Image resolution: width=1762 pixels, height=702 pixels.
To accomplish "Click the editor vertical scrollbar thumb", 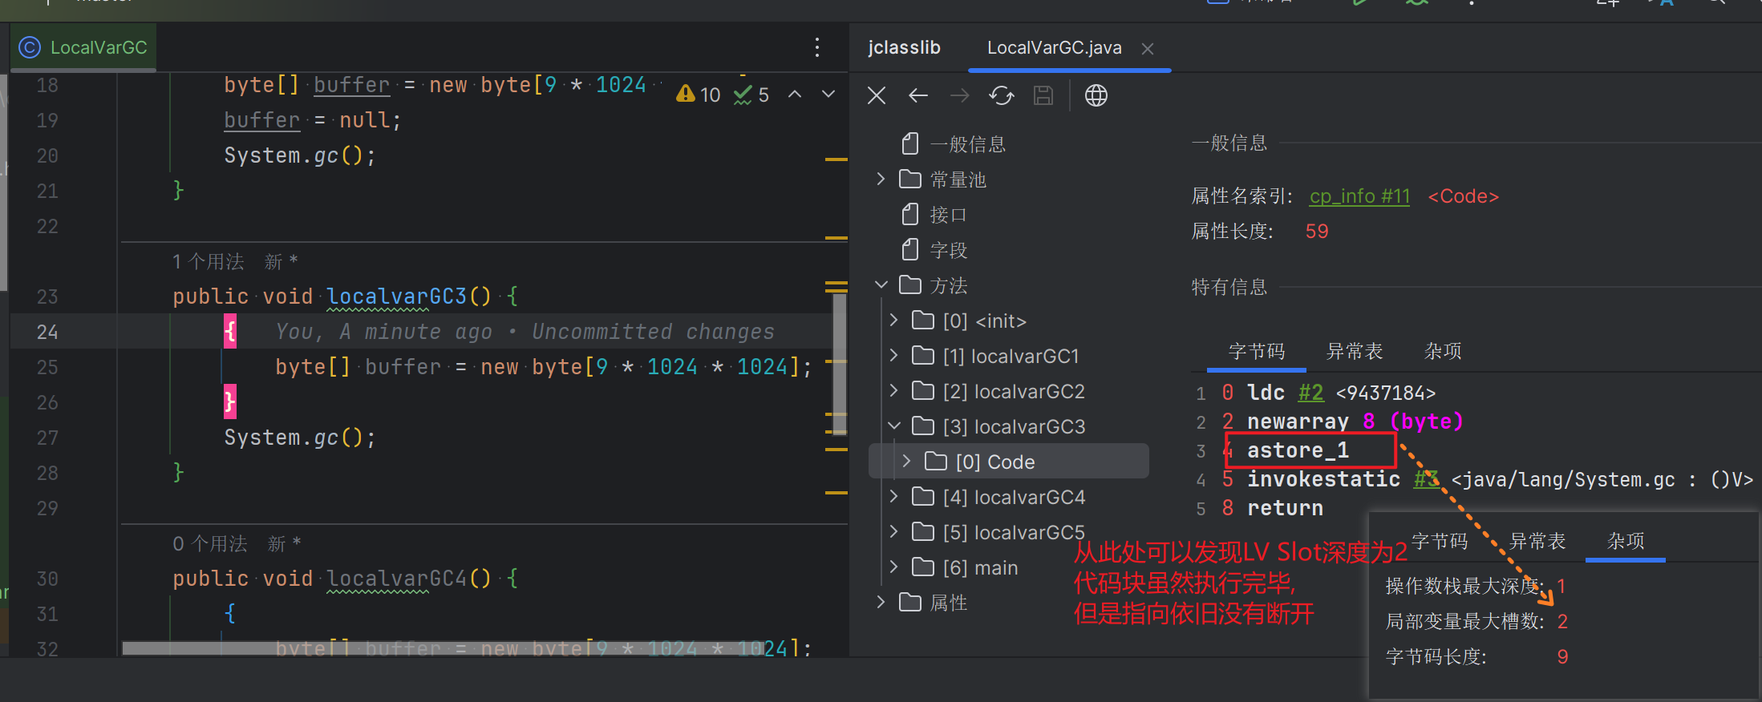I will coord(840,363).
